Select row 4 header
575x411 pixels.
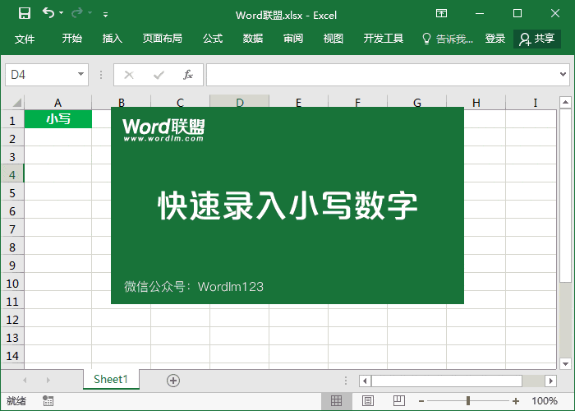point(12,174)
